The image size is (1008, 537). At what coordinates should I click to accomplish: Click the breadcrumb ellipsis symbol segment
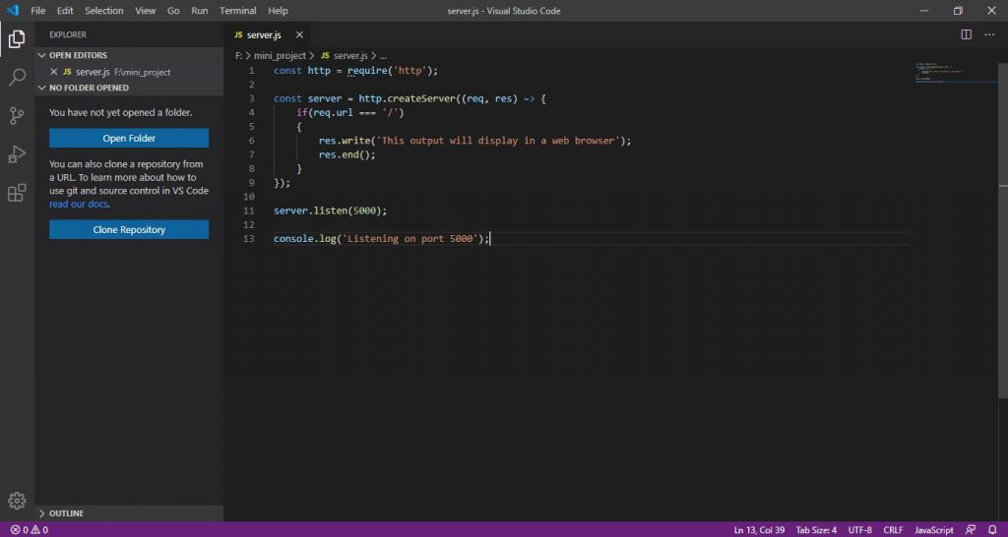click(x=383, y=56)
